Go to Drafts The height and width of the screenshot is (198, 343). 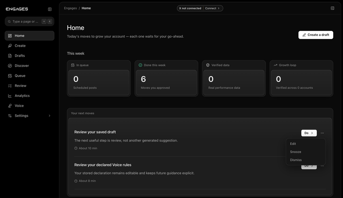(x=30, y=56)
